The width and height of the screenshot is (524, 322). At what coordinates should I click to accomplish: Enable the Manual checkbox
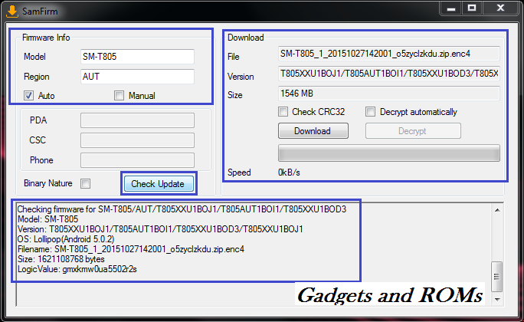click(x=119, y=96)
